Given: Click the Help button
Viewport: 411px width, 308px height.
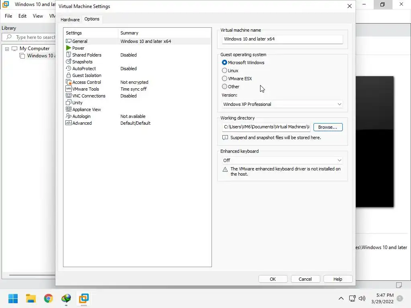Looking at the screenshot, I should click(338, 279).
